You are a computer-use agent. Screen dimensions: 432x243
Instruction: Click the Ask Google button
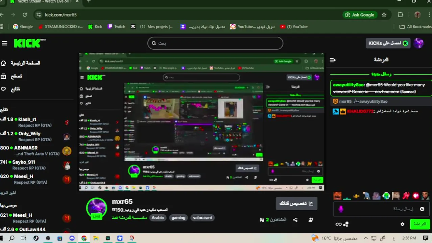coord(360,15)
